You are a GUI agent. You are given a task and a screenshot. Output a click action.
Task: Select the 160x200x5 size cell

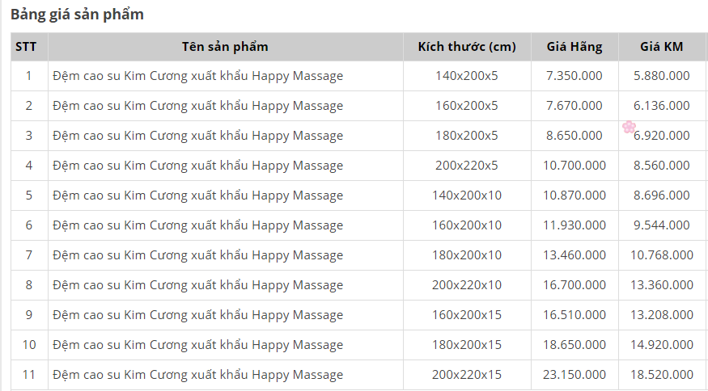(x=467, y=106)
